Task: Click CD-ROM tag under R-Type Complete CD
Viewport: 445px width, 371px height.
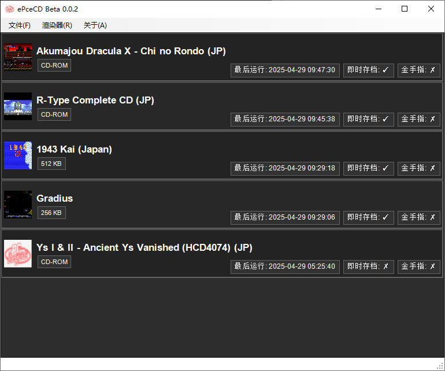Action: (54, 114)
